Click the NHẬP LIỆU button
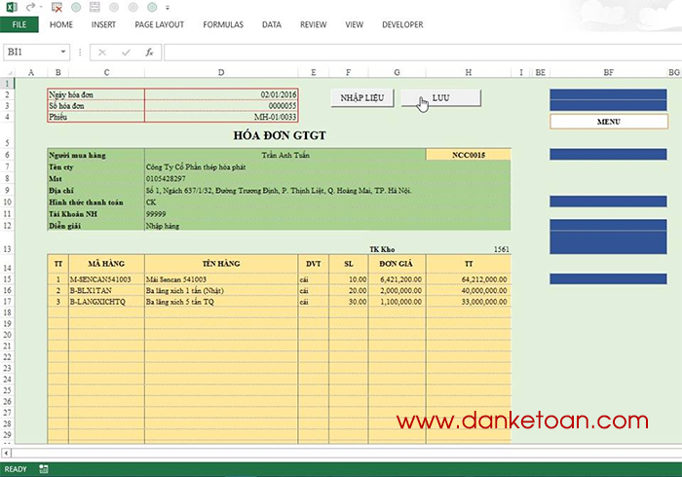The width and height of the screenshot is (682, 477). point(361,98)
